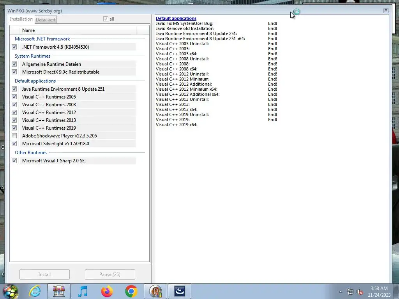Collapse the System Runtimes group header
Screen dimensions: 399x299
33,56
